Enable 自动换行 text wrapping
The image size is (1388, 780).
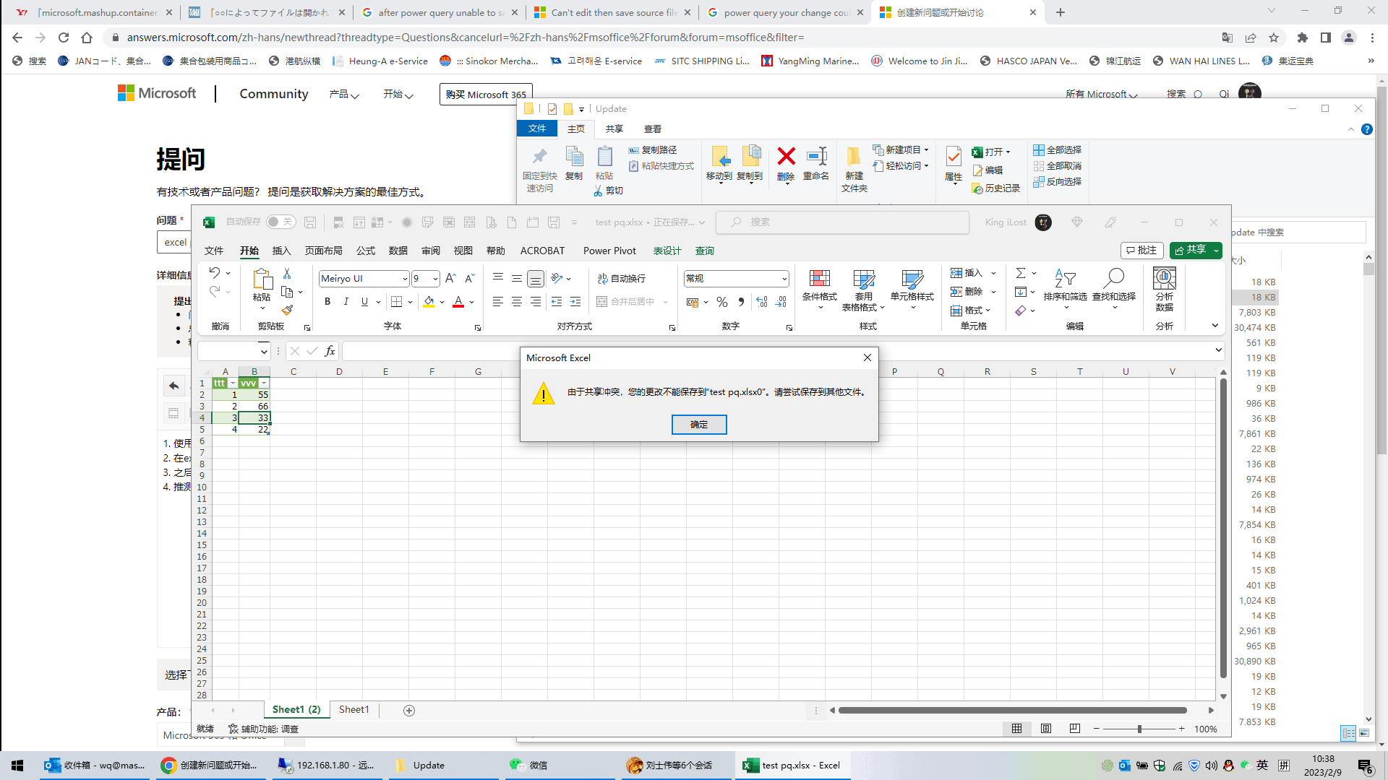click(622, 278)
